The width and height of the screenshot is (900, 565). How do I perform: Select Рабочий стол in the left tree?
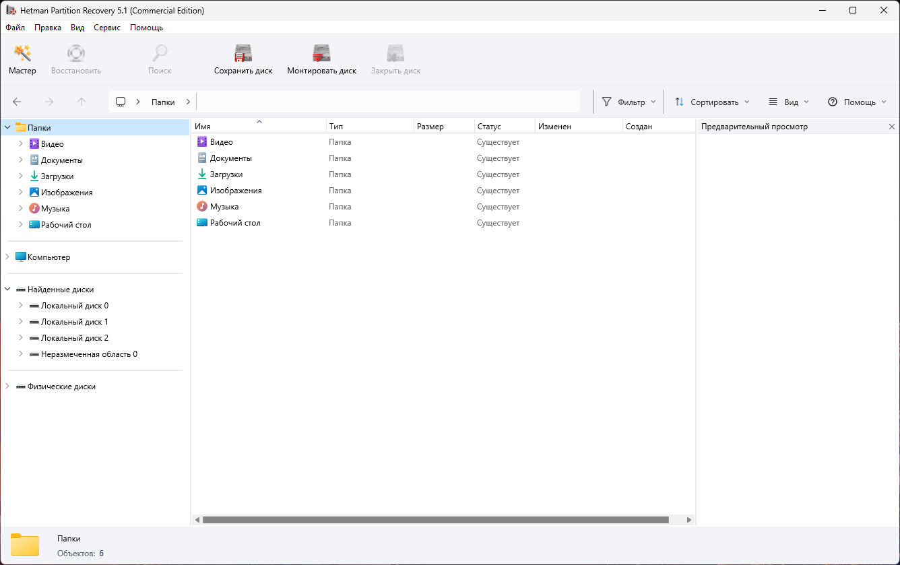66,225
